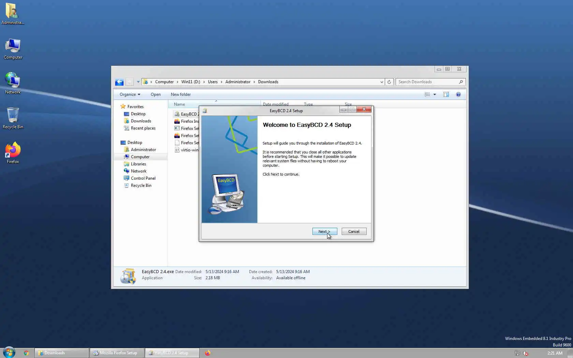This screenshot has height=358, width=573.
Task: Refresh the Downloads folder view
Action: tap(389, 82)
